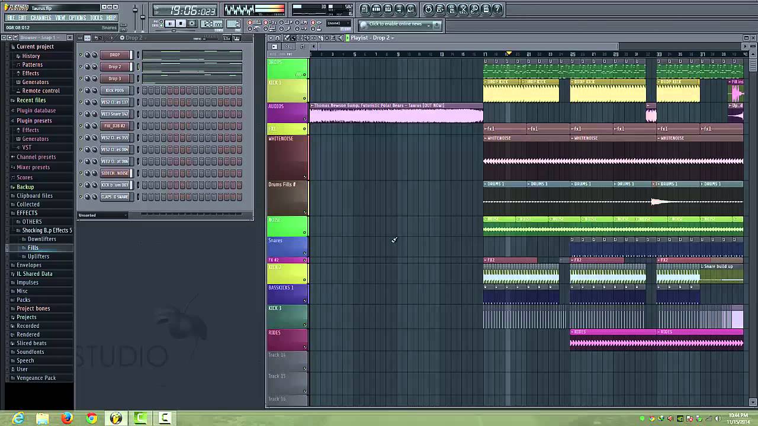This screenshot has height=426, width=758.
Task: Click the Stop transport button
Action: [181, 24]
